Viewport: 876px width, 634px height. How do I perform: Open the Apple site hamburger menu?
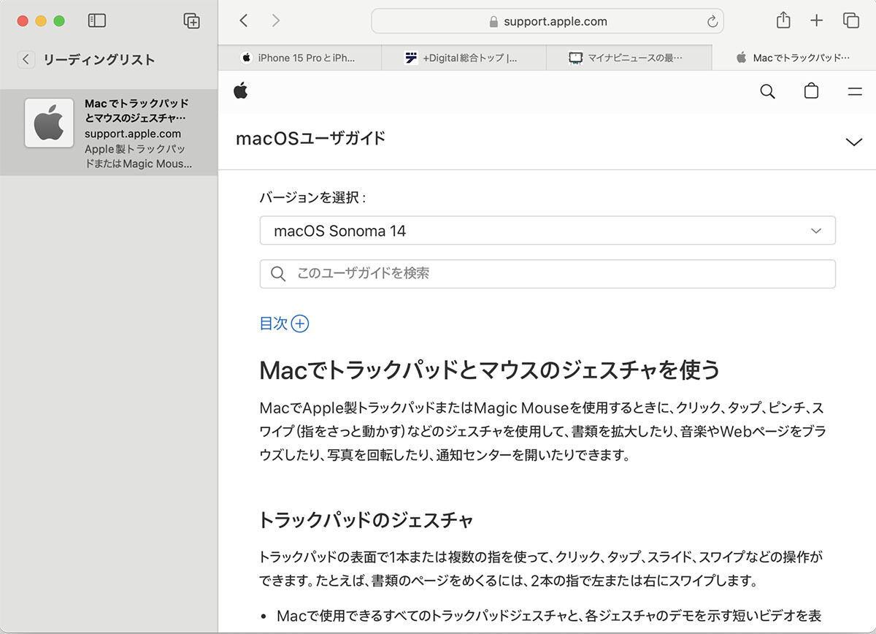(x=854, y=92)
